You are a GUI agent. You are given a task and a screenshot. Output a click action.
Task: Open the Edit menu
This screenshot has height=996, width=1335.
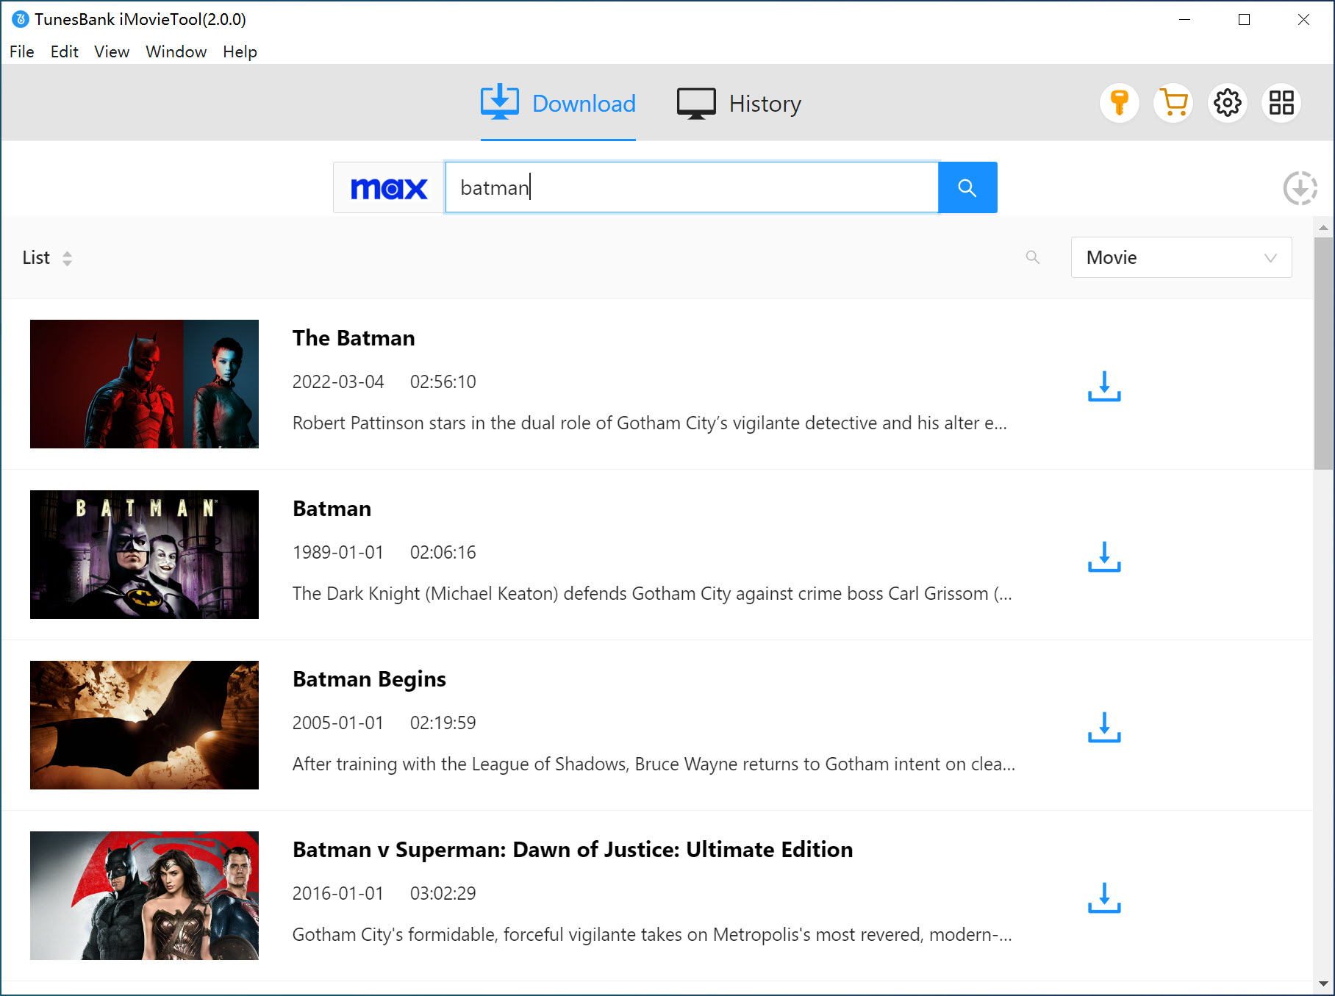pos(65,51)
